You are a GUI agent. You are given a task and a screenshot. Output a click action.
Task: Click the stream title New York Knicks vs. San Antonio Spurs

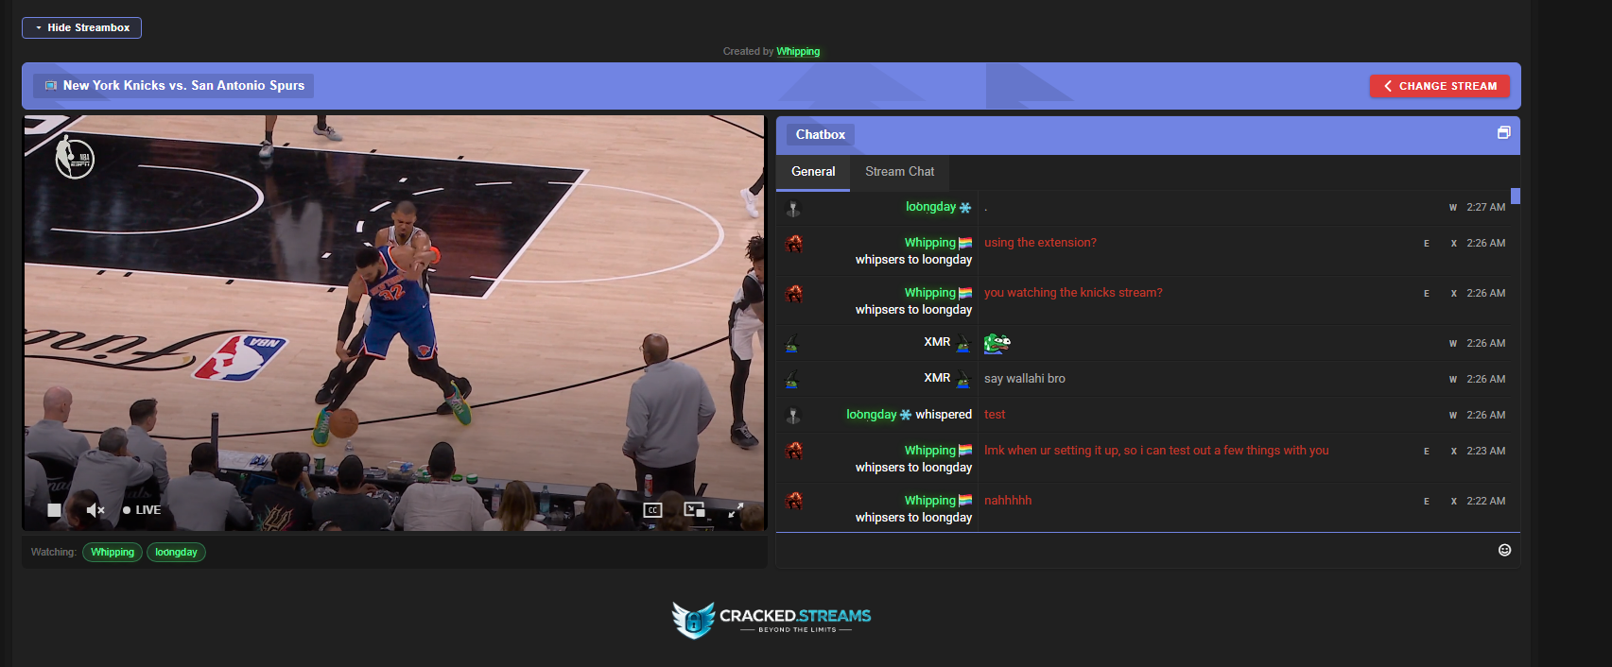coord(183,85)
